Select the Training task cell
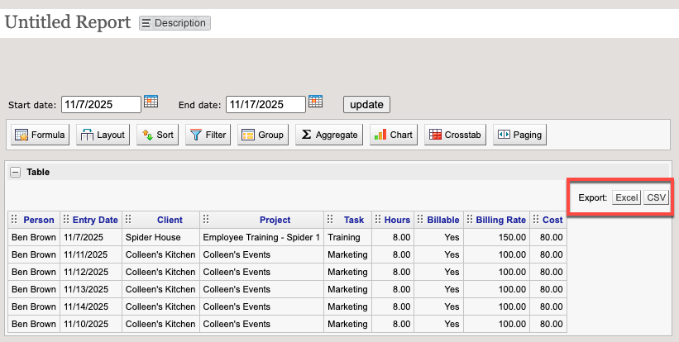 [347, 237]
